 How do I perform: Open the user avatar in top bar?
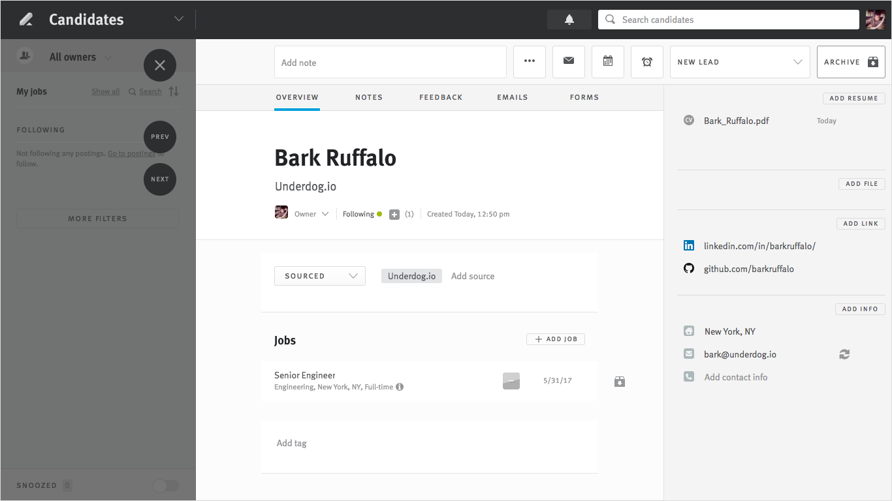[x=875, y=20]
